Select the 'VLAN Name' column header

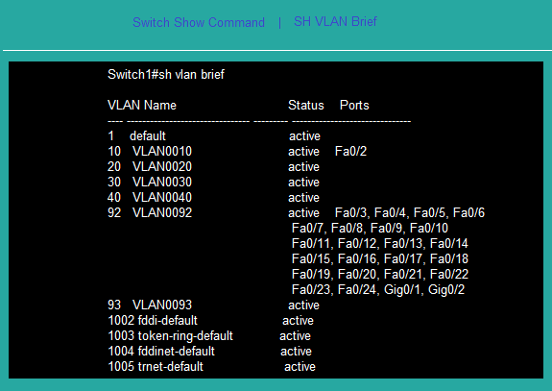point(142,105)
